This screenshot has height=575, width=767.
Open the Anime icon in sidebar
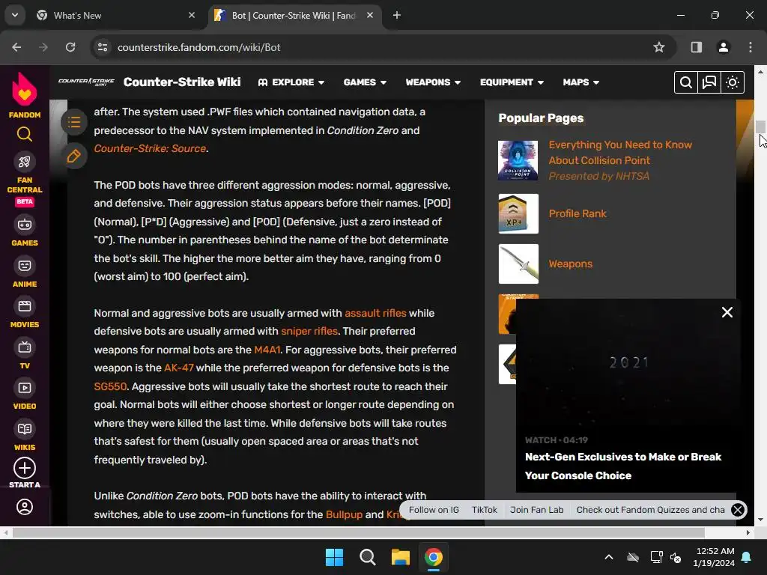coord(25,266)
